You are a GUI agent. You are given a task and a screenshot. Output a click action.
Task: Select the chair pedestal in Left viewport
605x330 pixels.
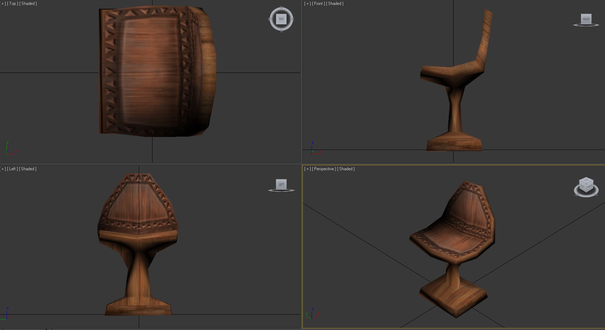point(138,280)
